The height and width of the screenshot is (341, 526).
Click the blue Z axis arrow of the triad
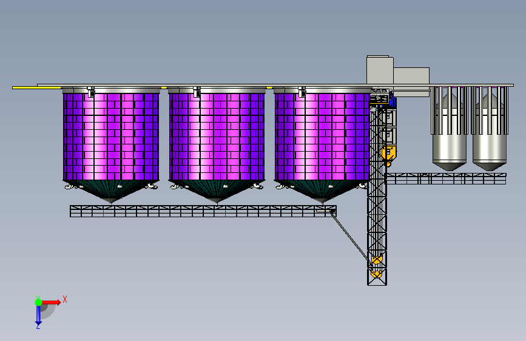[38, 316]
